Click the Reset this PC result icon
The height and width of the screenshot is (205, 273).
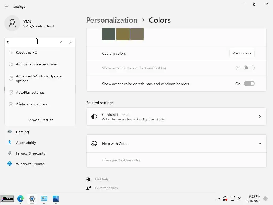tap(11, 53)
